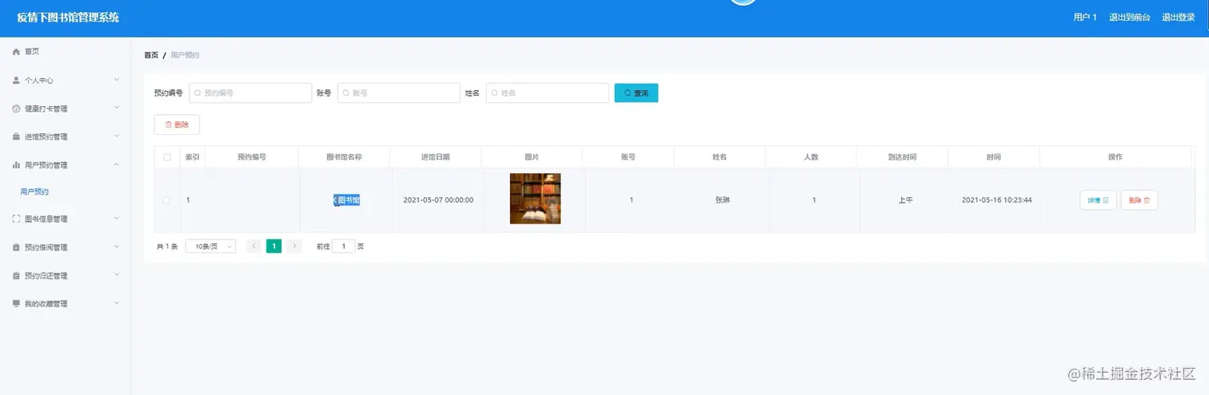
Task: Focus the 预约编号 search input
Action: pyautogui.click(x=250, y=93)
